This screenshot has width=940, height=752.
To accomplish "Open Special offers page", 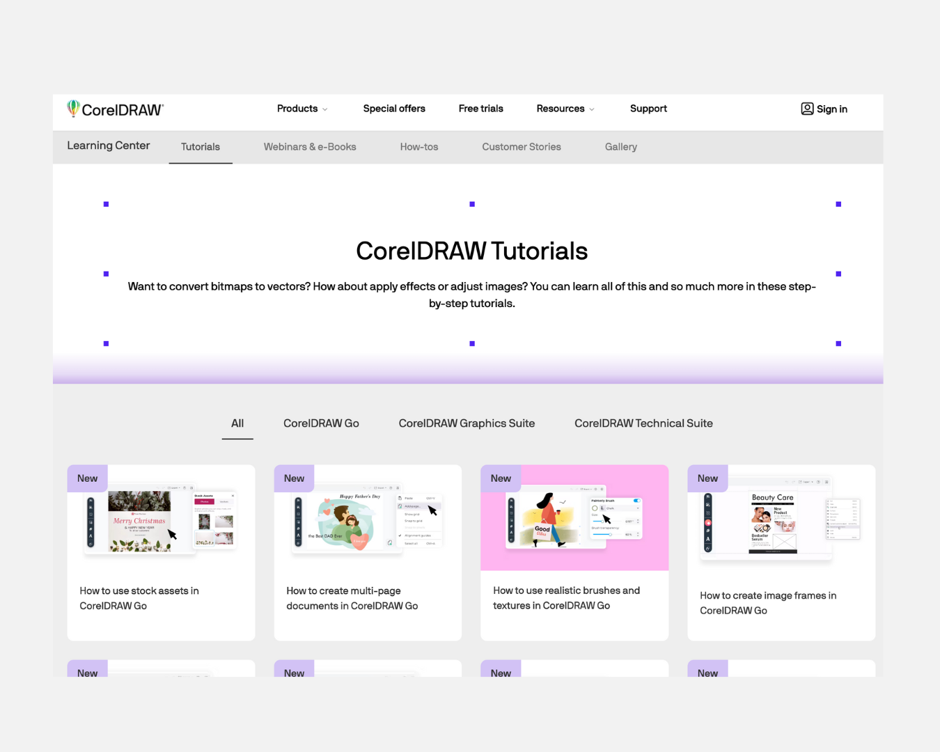I will [394, 109].
